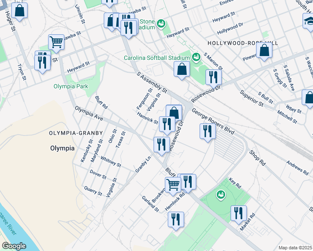Image resolution: width=313 pixels, height=251 pixels.
Task: Select the restaurant marker below Garland St
Action: 176,221
